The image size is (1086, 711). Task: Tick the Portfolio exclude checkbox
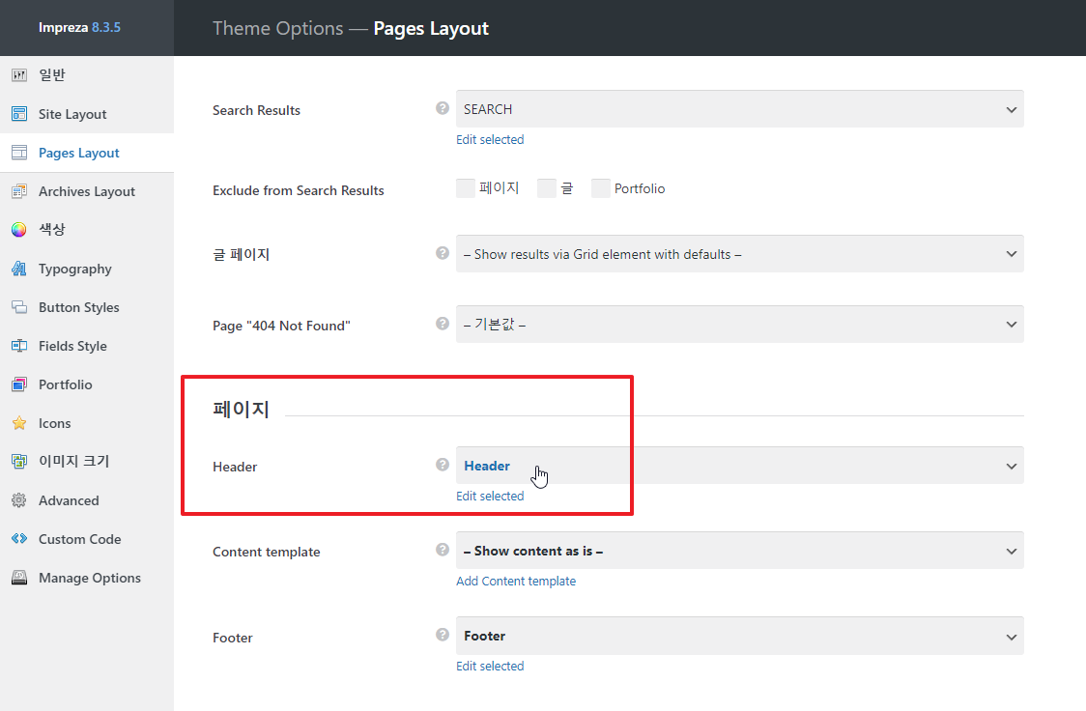(600, 188)
